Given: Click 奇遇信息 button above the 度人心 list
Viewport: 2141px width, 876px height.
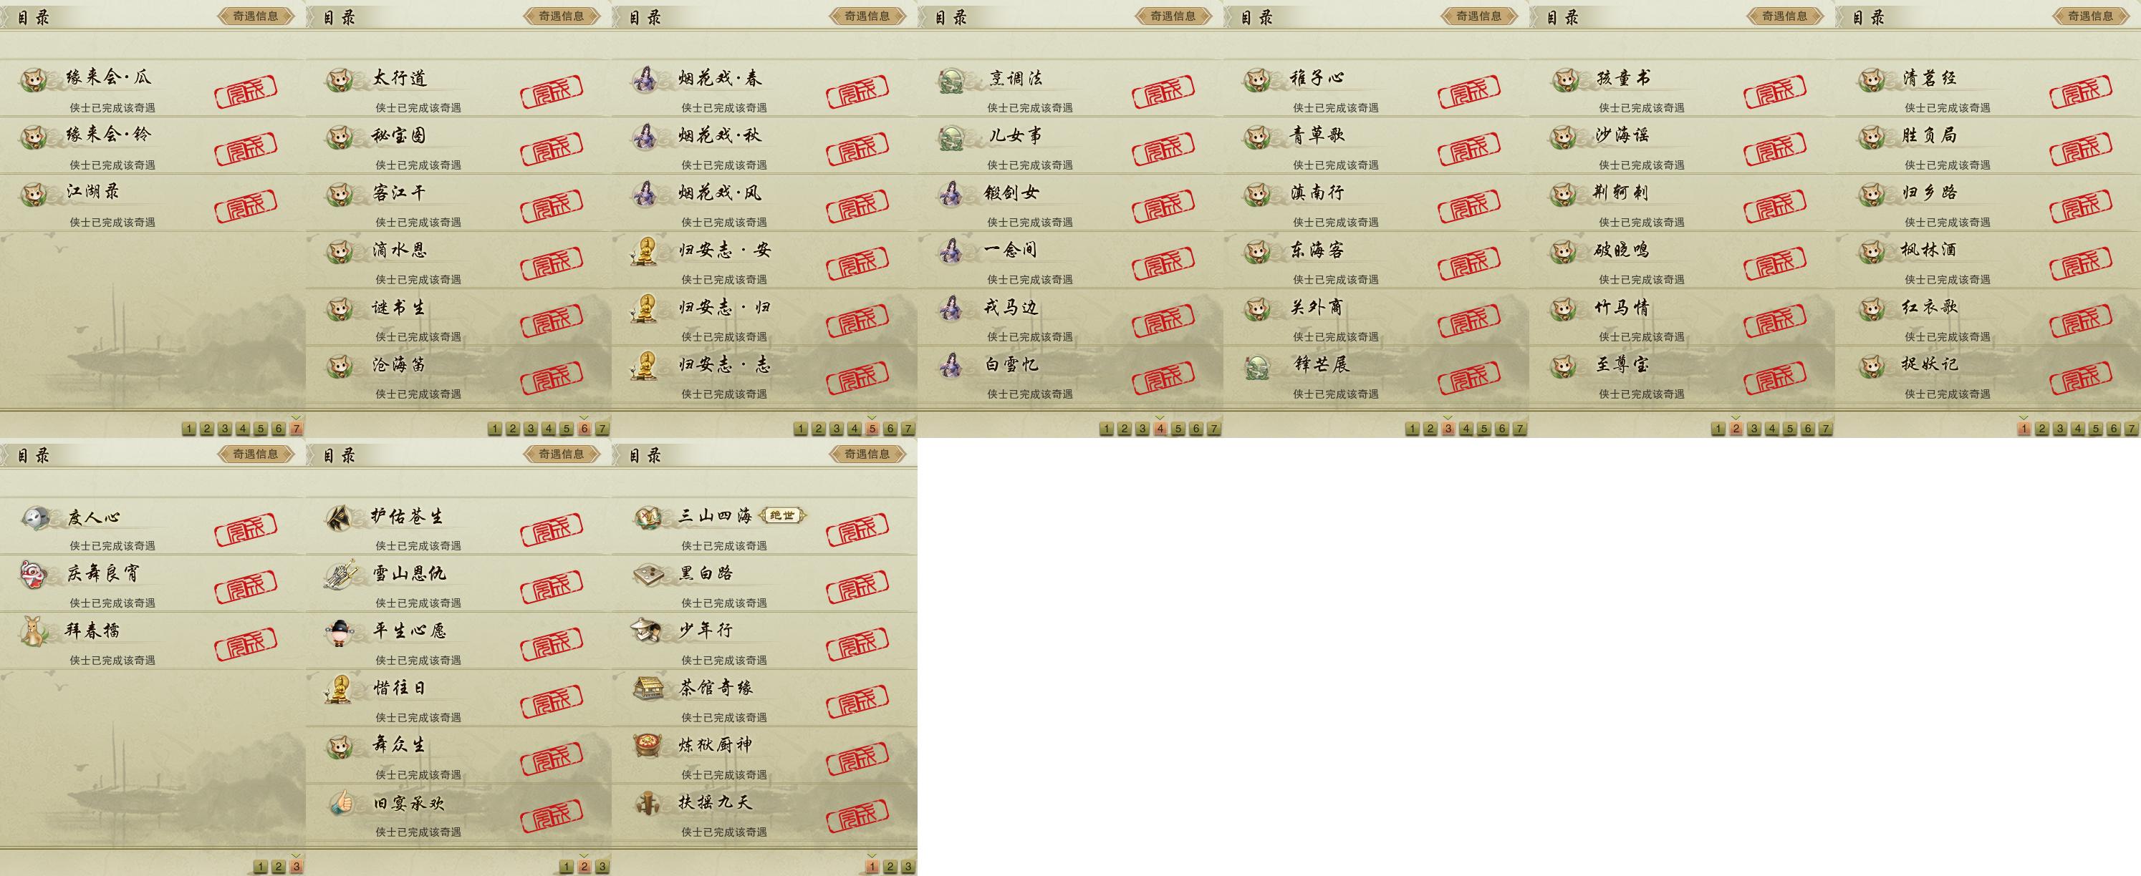Looking at the screenshot, I should point(256,454).
